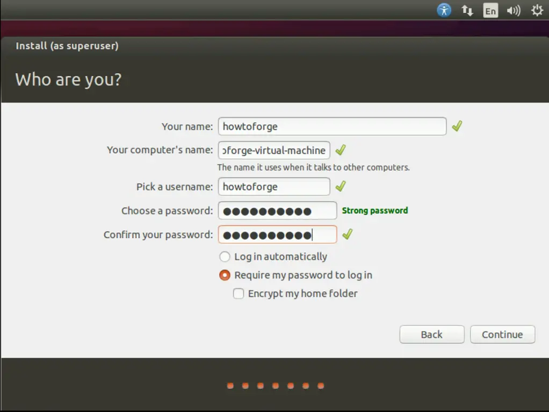The image size is (549, 412).
Task: Click the Back button
Action: (x=432, y=334)
